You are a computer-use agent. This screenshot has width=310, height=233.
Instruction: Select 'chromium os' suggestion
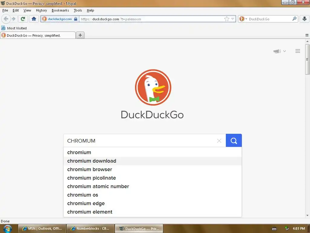153,195
